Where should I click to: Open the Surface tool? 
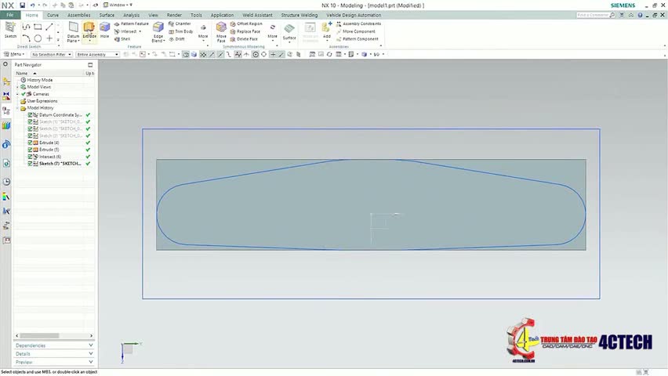coord(289,32)
